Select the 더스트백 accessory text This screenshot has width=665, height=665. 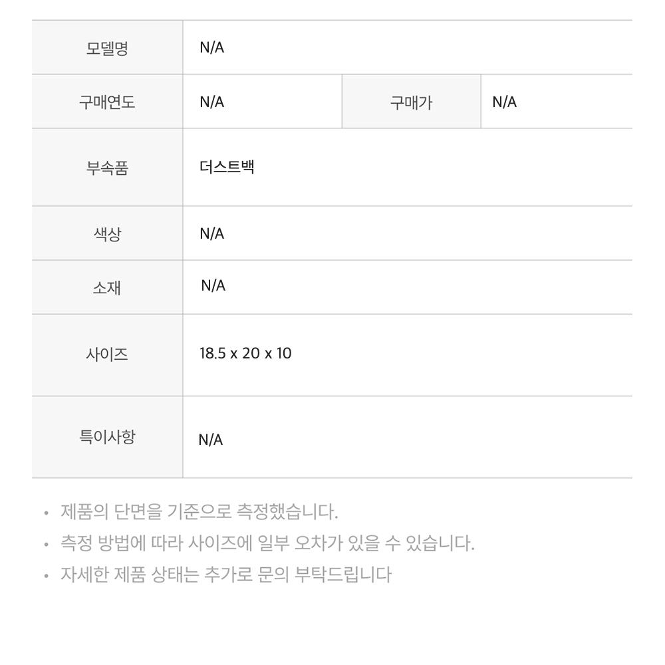click(x=227, y=166)
